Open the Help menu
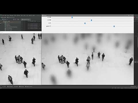The height and width of the screenshot is (103, 138). (34, 15)
